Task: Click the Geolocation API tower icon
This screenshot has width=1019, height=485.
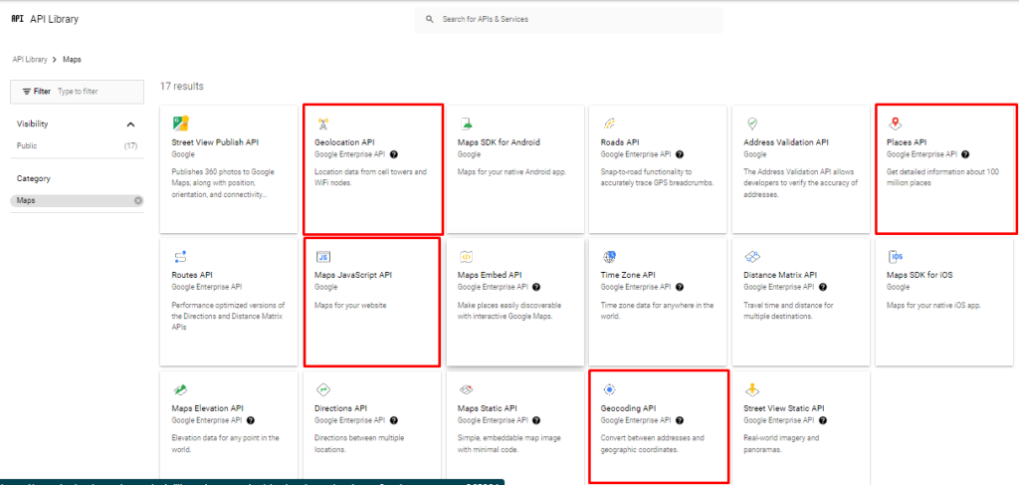Action: (322, 123)
